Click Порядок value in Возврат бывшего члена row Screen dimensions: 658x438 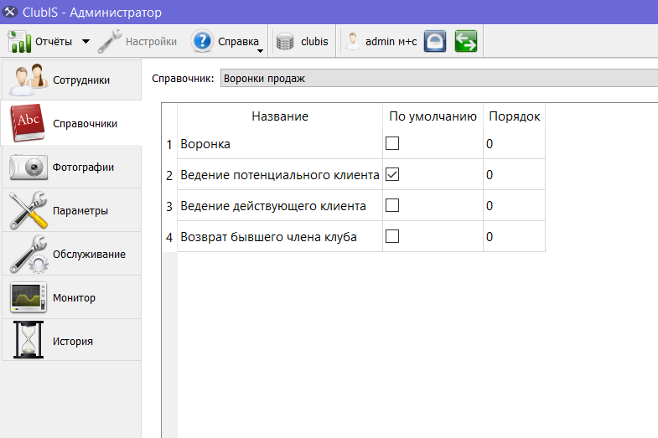click(514, 237)
